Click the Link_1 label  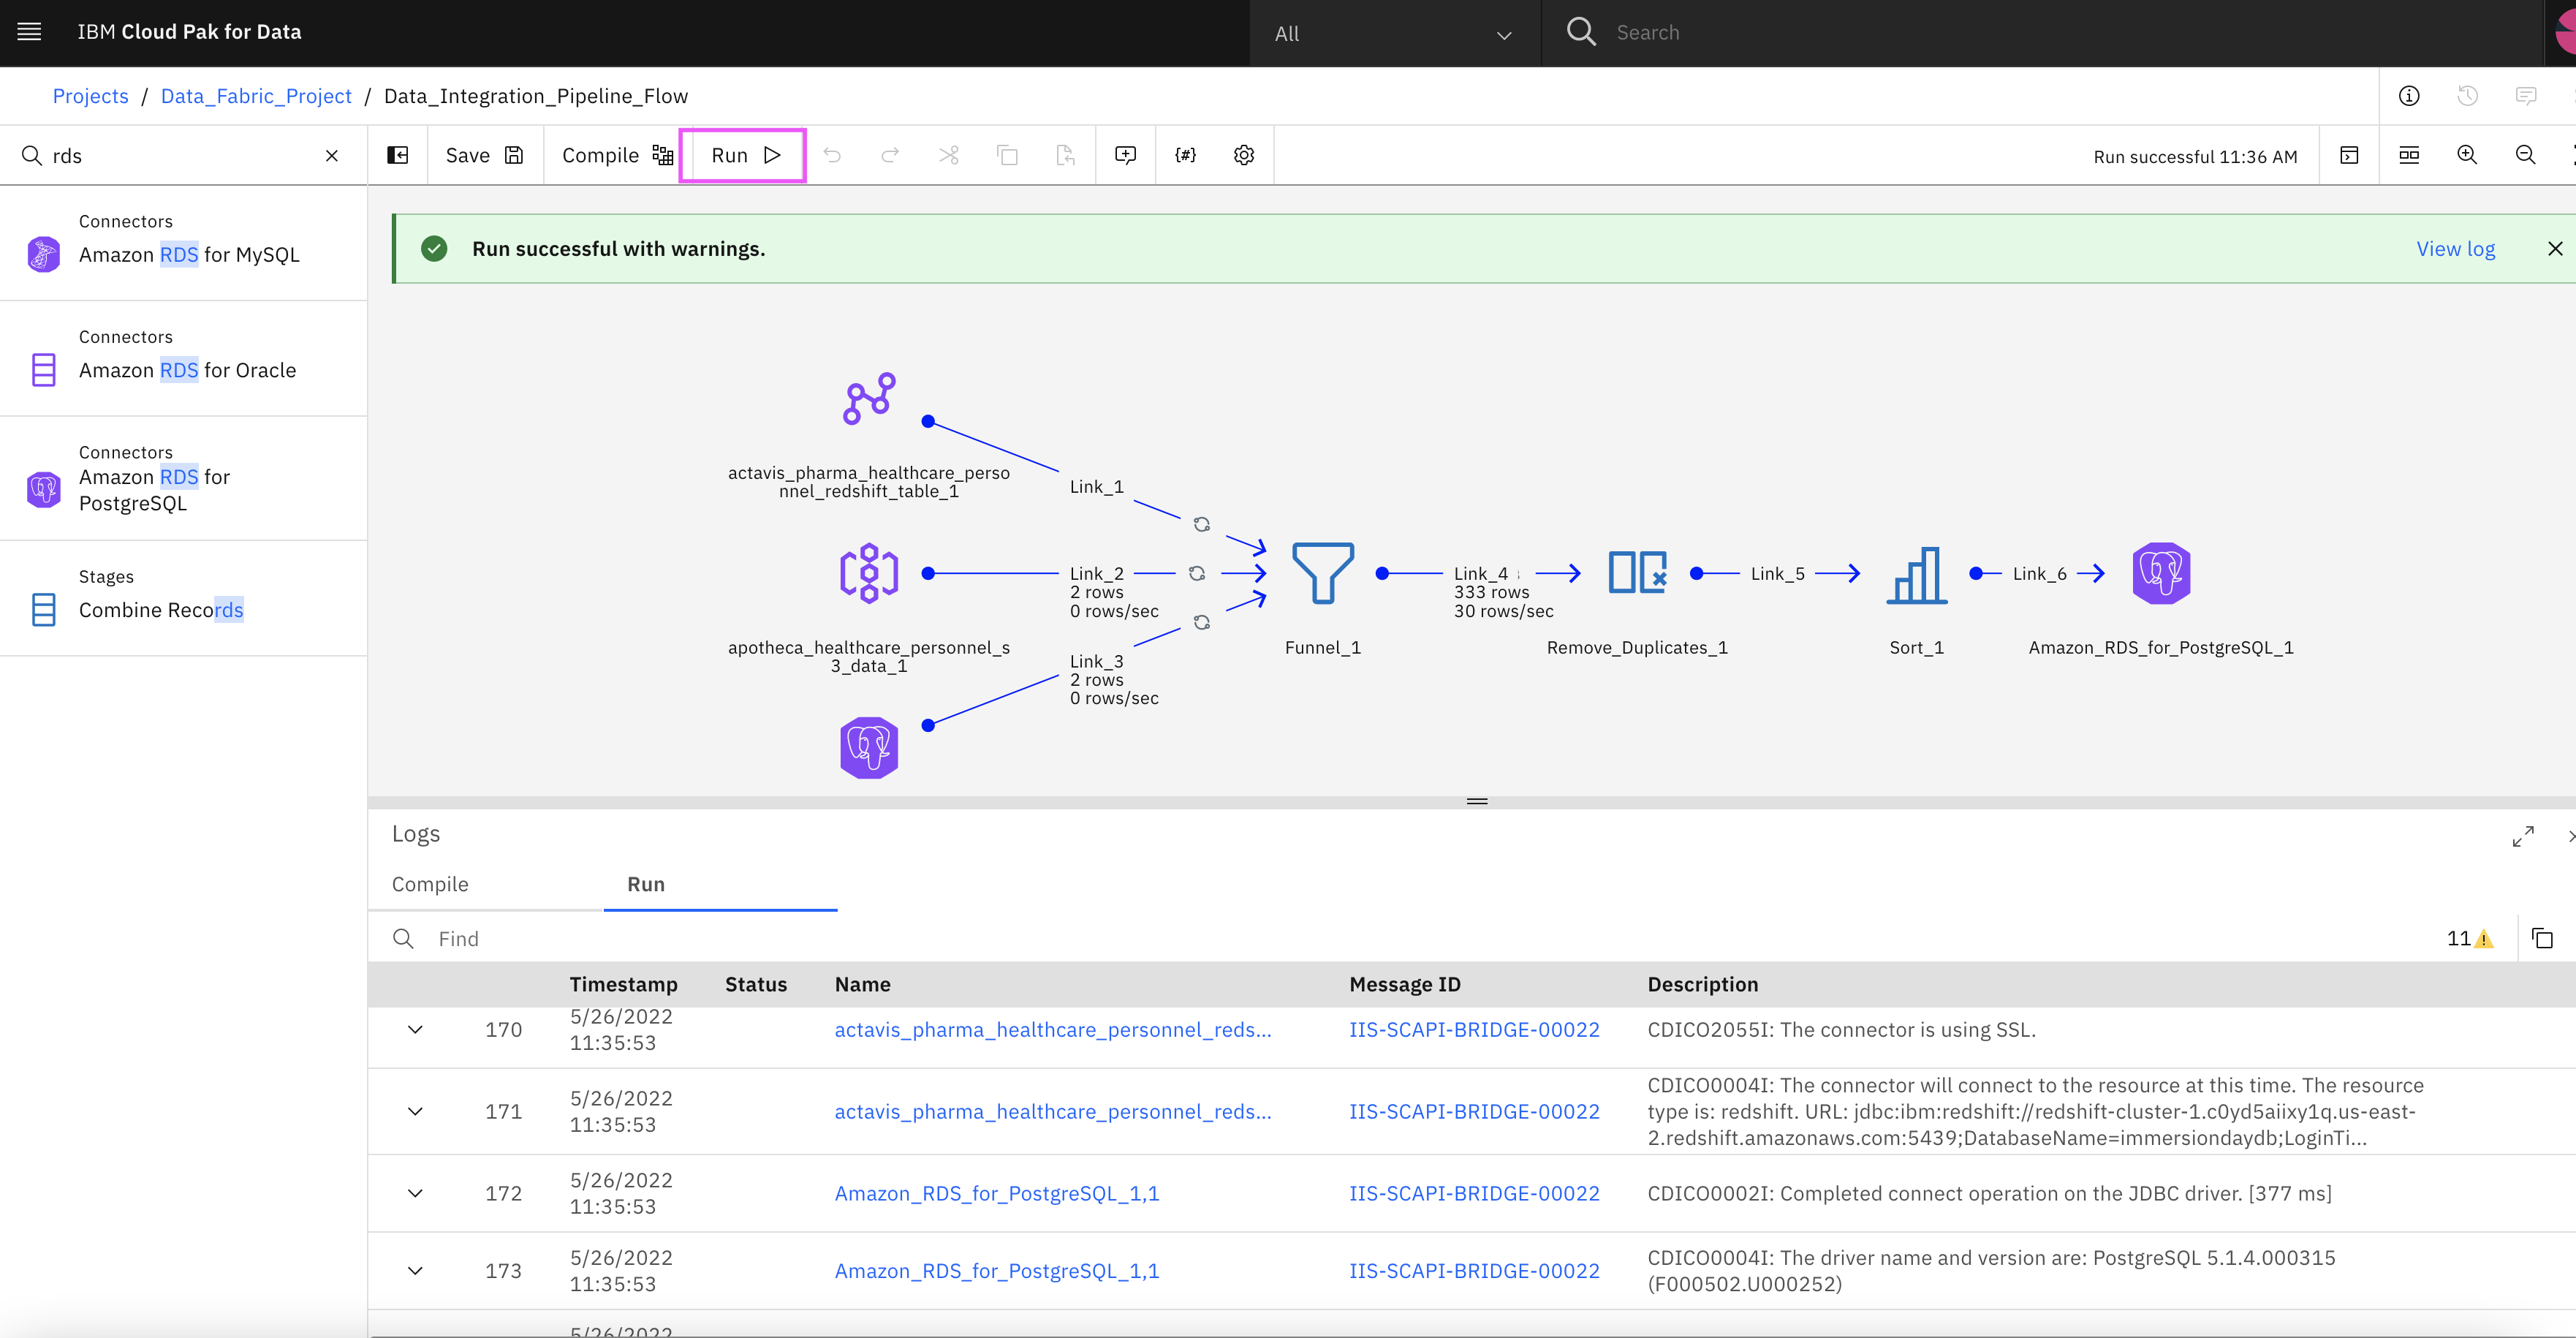pyautogui.click(x=1097, y=487)
